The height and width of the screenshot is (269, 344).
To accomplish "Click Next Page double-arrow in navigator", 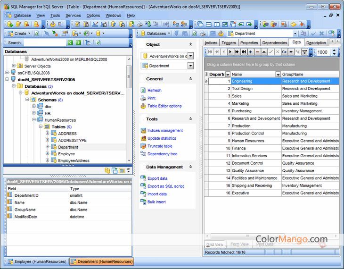I will [237, 52].
